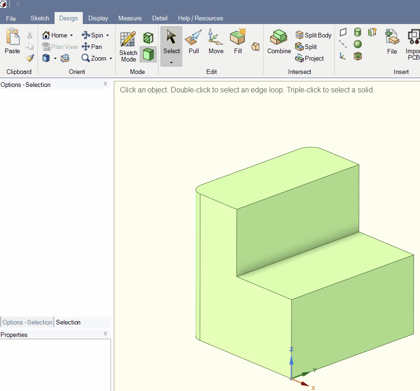The width and height of the screenshot is (420, 391).
Task: Activate the Combine tool
Action: (279, 42)
